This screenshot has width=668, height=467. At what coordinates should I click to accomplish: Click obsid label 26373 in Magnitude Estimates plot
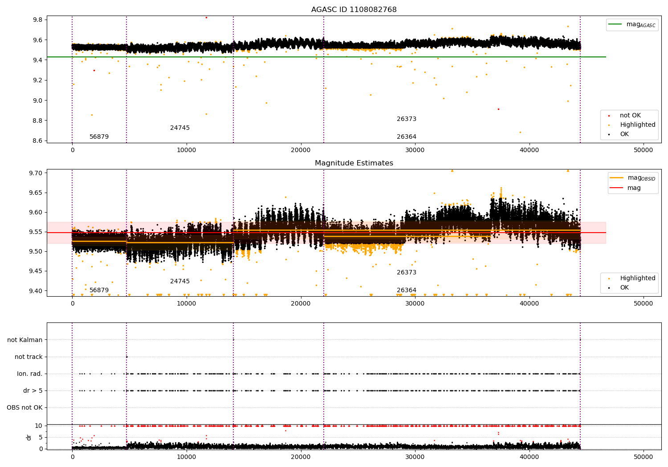[407, 273]
